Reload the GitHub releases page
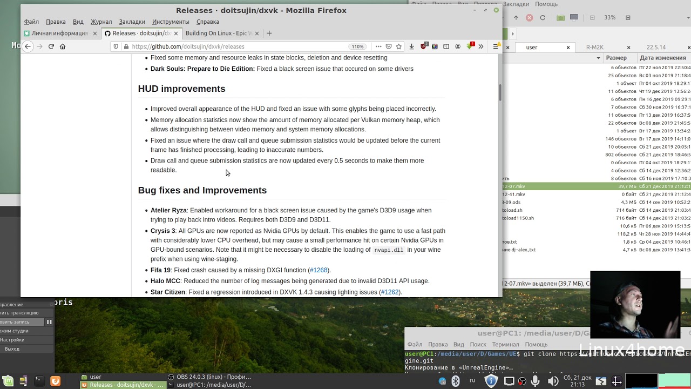This screenshot has height=389, width=691. click(51, 46)
